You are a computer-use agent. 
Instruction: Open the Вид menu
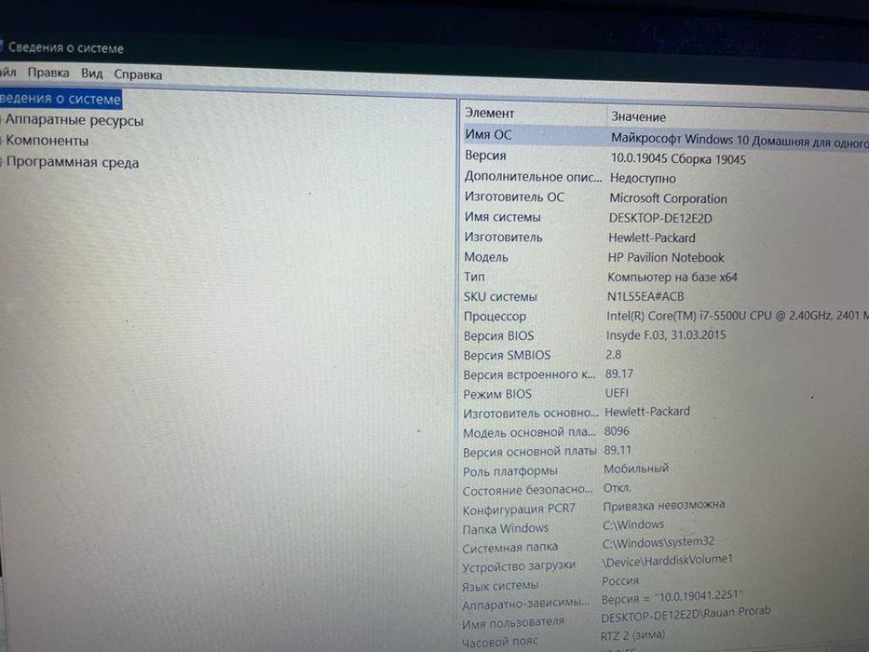tap(92, 74)
